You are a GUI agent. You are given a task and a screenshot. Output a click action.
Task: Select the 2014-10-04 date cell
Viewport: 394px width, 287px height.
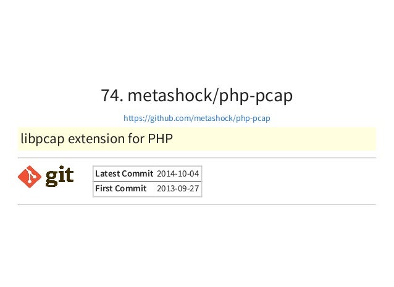[x=178, y=173]
